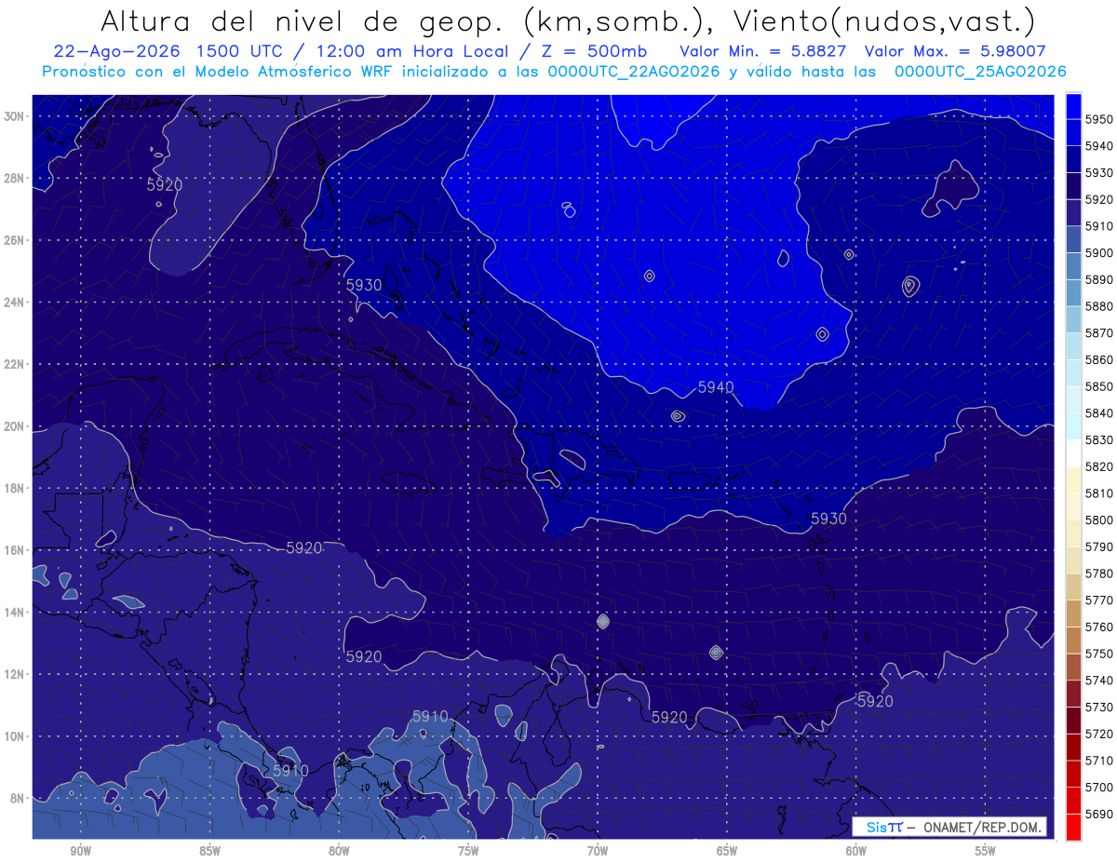Click the 65W longitude axis label

tap(727, 851)
